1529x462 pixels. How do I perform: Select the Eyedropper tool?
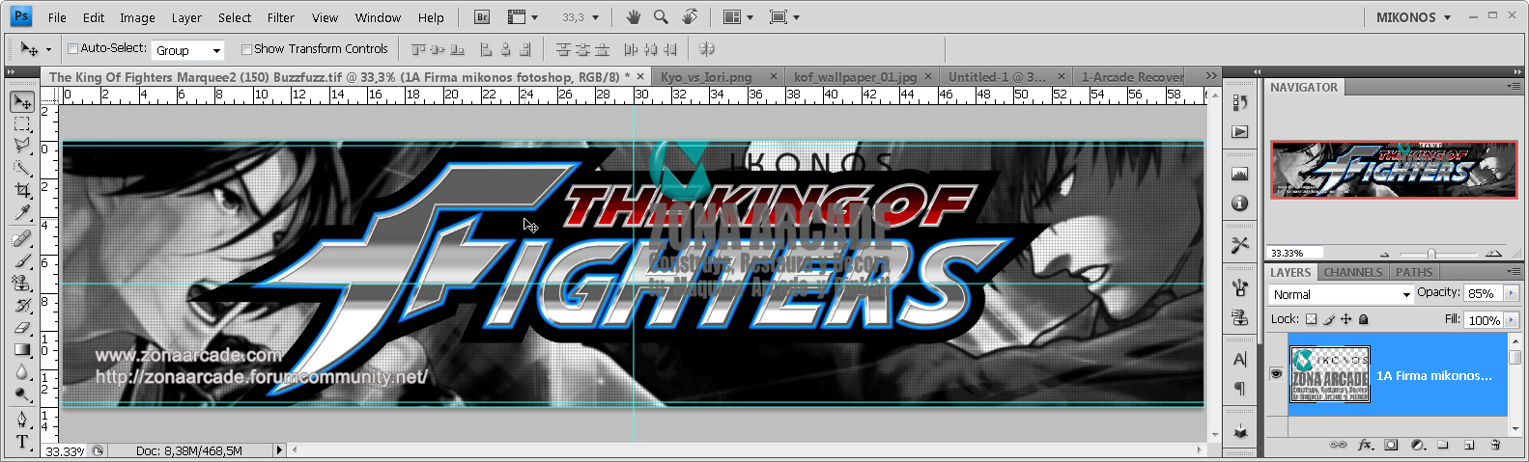pos(22,212)
